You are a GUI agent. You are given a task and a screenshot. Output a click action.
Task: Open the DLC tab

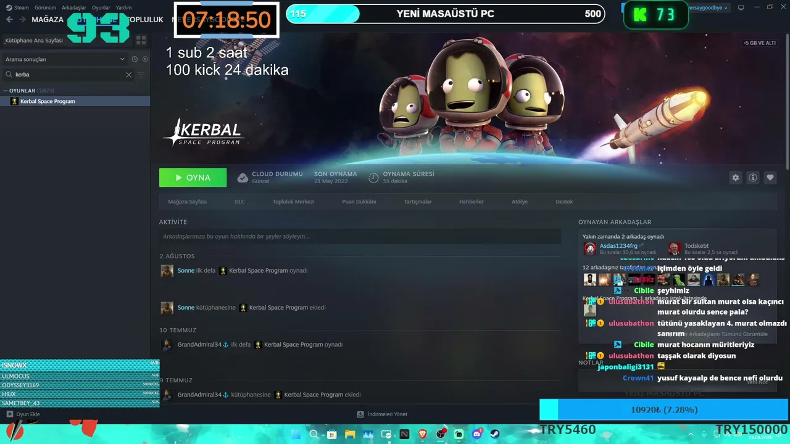pyautogui.click(x=239, y=202)
